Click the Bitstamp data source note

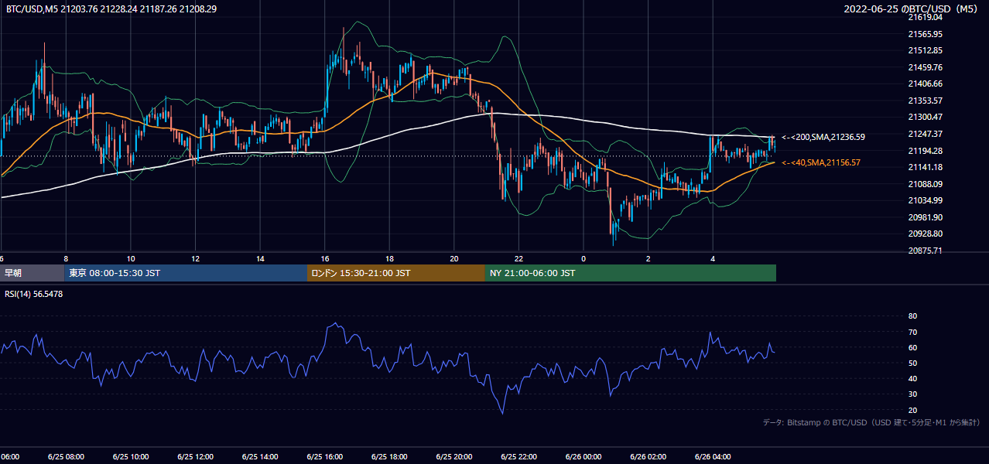pyautogui.click(x=871, y=422)
